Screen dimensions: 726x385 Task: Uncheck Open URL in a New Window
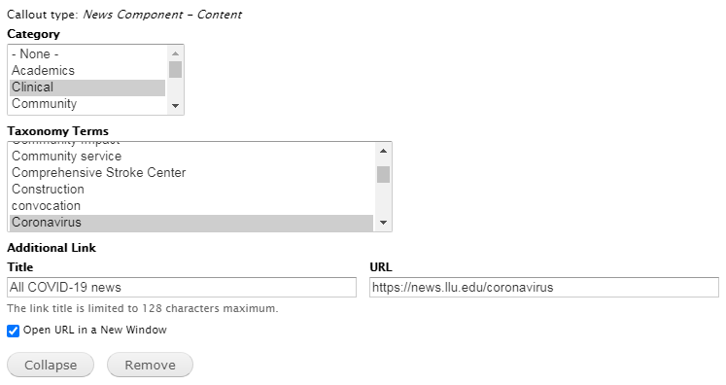coord(13,331)
